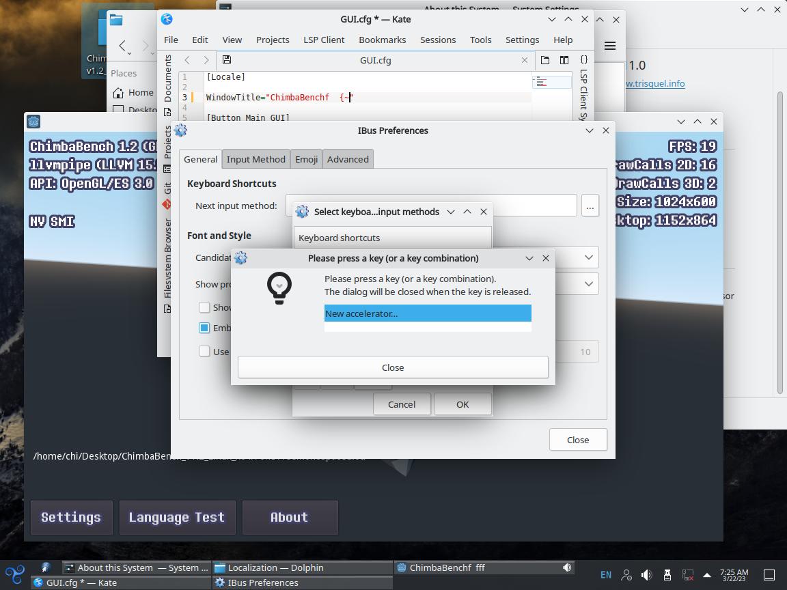Screen dimensions: 787x590
Task: Click the '...' button next to Next input method
Action: [x=590, y=206]
